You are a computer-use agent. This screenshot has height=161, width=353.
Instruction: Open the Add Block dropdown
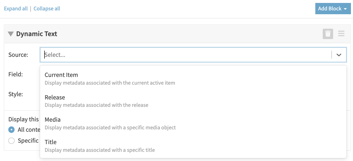pyautogui.click(x=332, y=9)
